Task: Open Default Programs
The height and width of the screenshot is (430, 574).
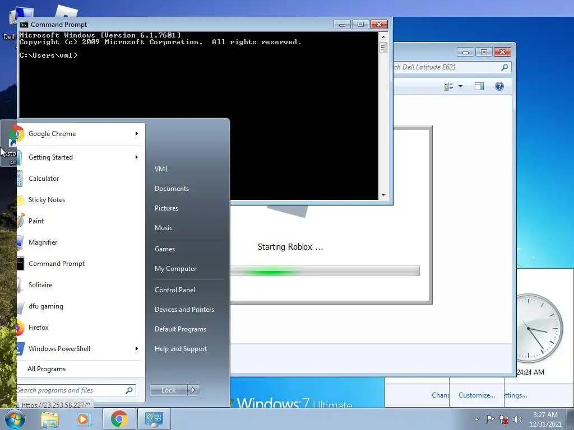Action: click(x=180, y=329)
